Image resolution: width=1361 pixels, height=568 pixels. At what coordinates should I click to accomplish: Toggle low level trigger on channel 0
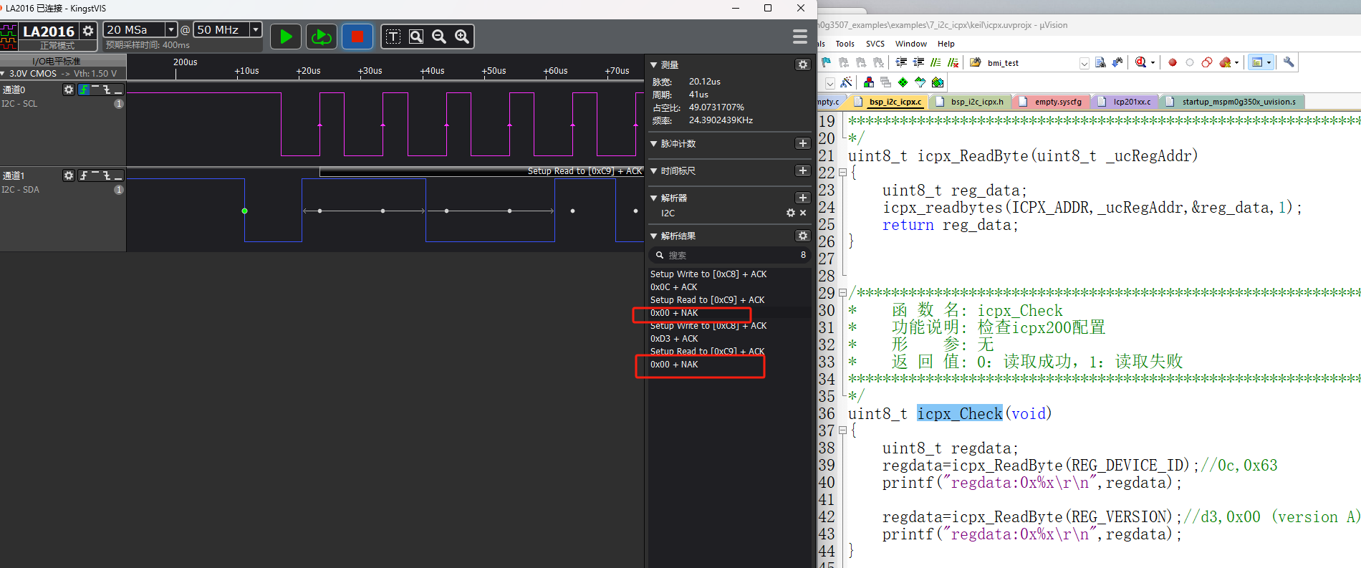[118, 90]
